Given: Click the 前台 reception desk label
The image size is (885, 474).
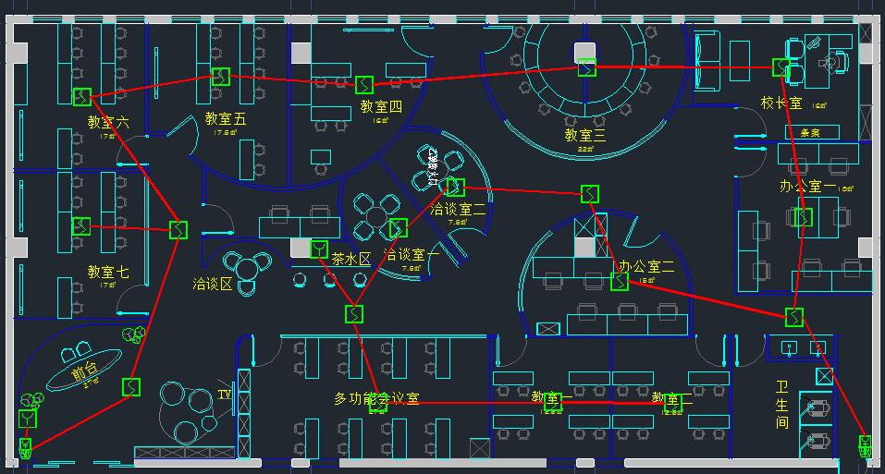Looking at the screenshot, I should [82, 376].
